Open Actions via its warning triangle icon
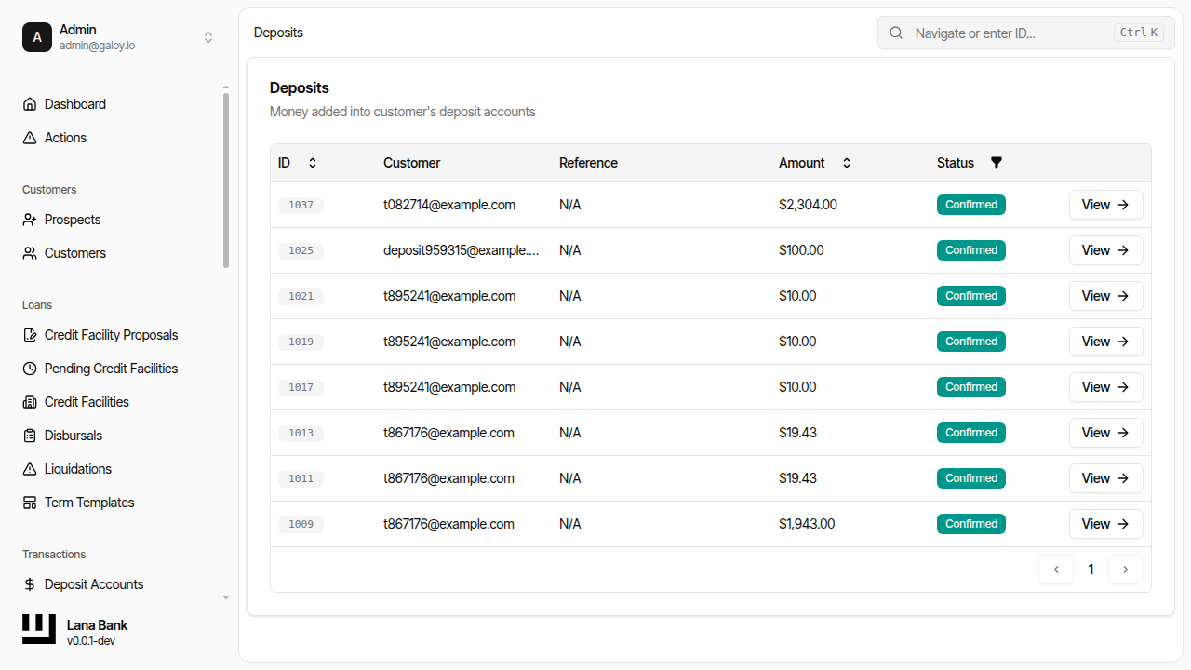The image size is (1191, 670). coord(30,137)
